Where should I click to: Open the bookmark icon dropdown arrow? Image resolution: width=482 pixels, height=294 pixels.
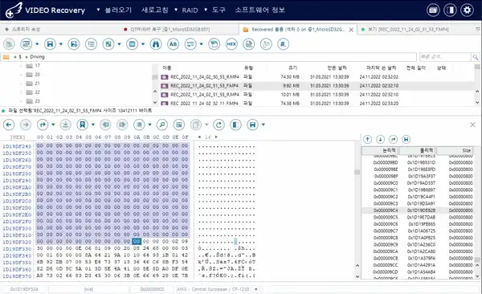pyautogui.click(x=93, y=125)
